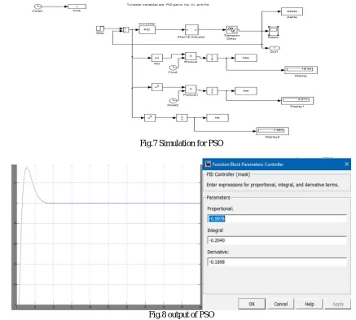
Task: Click the Integral gain input field
Action: pyautogui.click(x=277, y=240)
